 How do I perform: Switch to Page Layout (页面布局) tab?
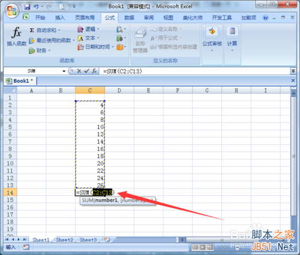tap(85, 17)
